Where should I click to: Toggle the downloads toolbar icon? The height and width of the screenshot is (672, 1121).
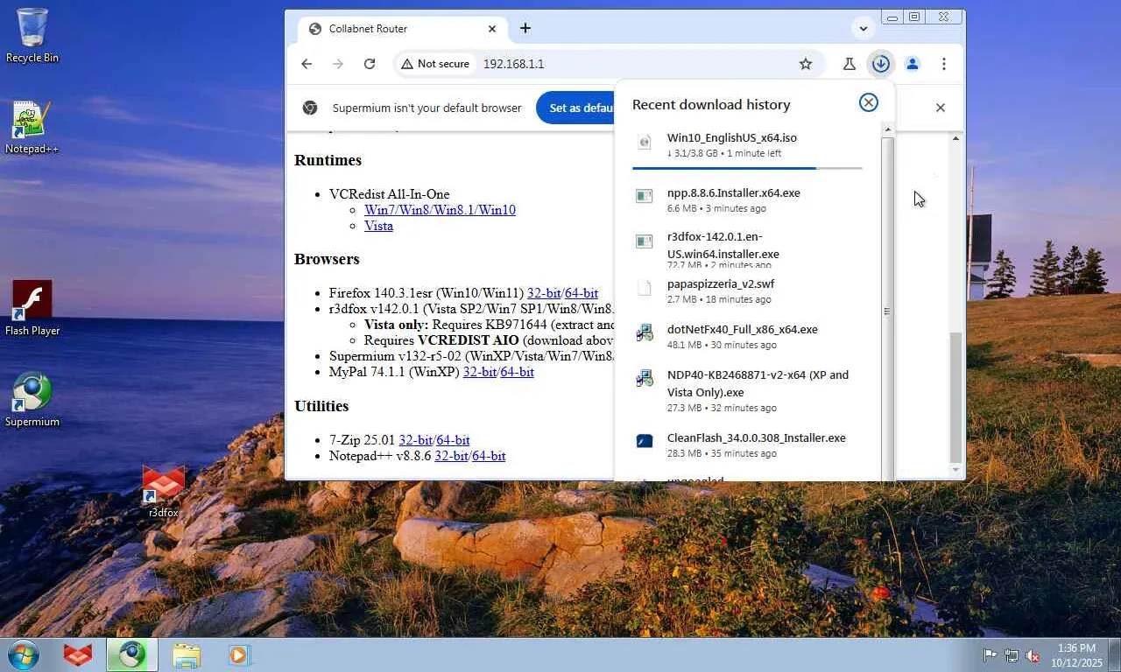coord(880,64)
